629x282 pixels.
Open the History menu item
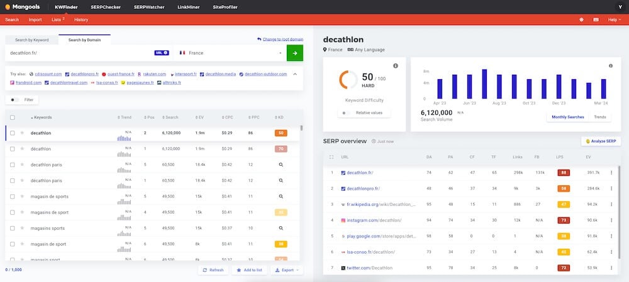pyautogui.click(x=81, y=19)
